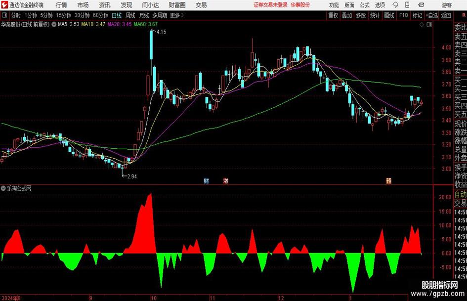Click the 画线 drawing tools button
Image resolution: width=467 pixels, height=301 pixels.
(389, 15)
